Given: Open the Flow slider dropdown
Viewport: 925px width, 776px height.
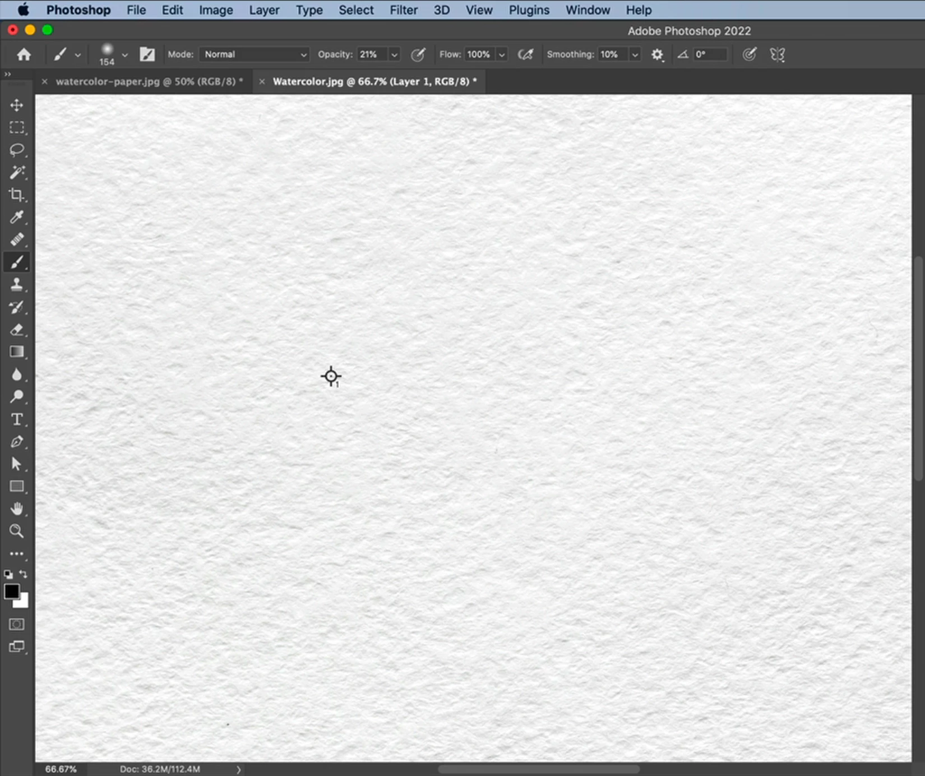Looking at the screenshot, I should click(x=502, y=54).
